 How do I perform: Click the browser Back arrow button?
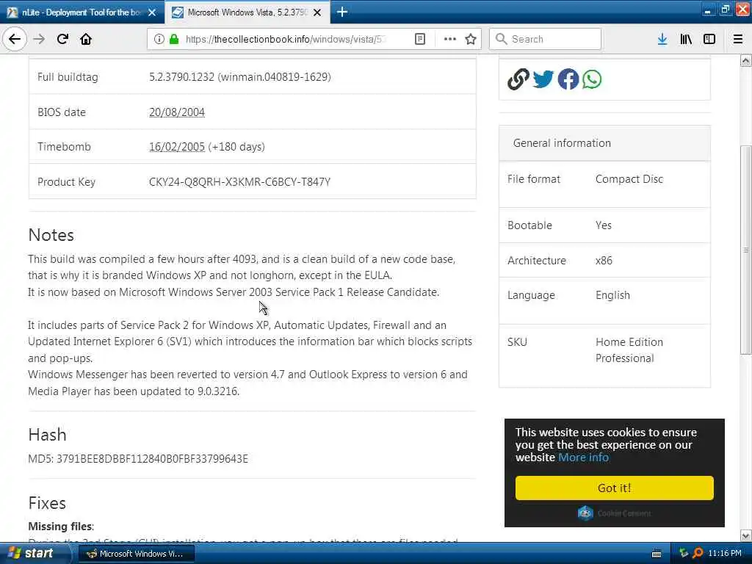click(15, 39)
